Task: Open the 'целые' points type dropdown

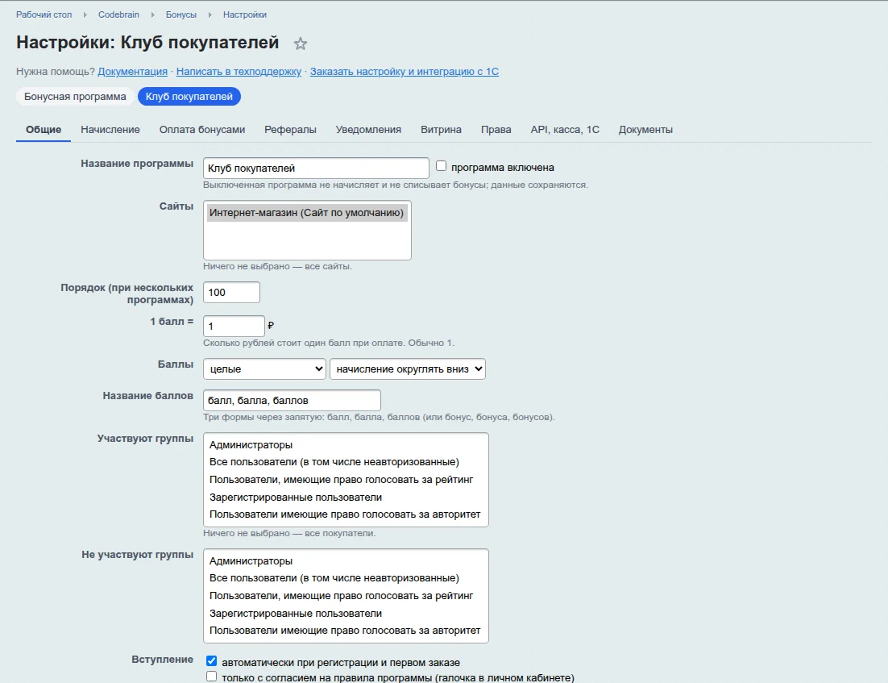Action: [264, 369]
